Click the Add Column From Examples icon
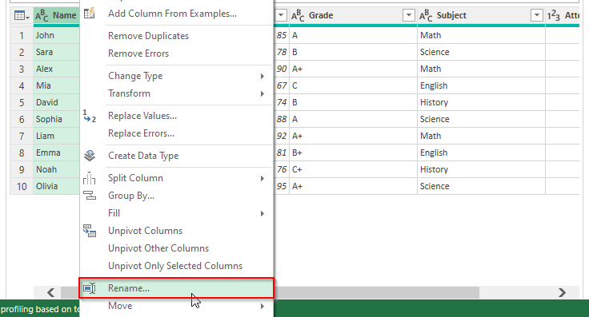589x317 pixels. [90, 14]
